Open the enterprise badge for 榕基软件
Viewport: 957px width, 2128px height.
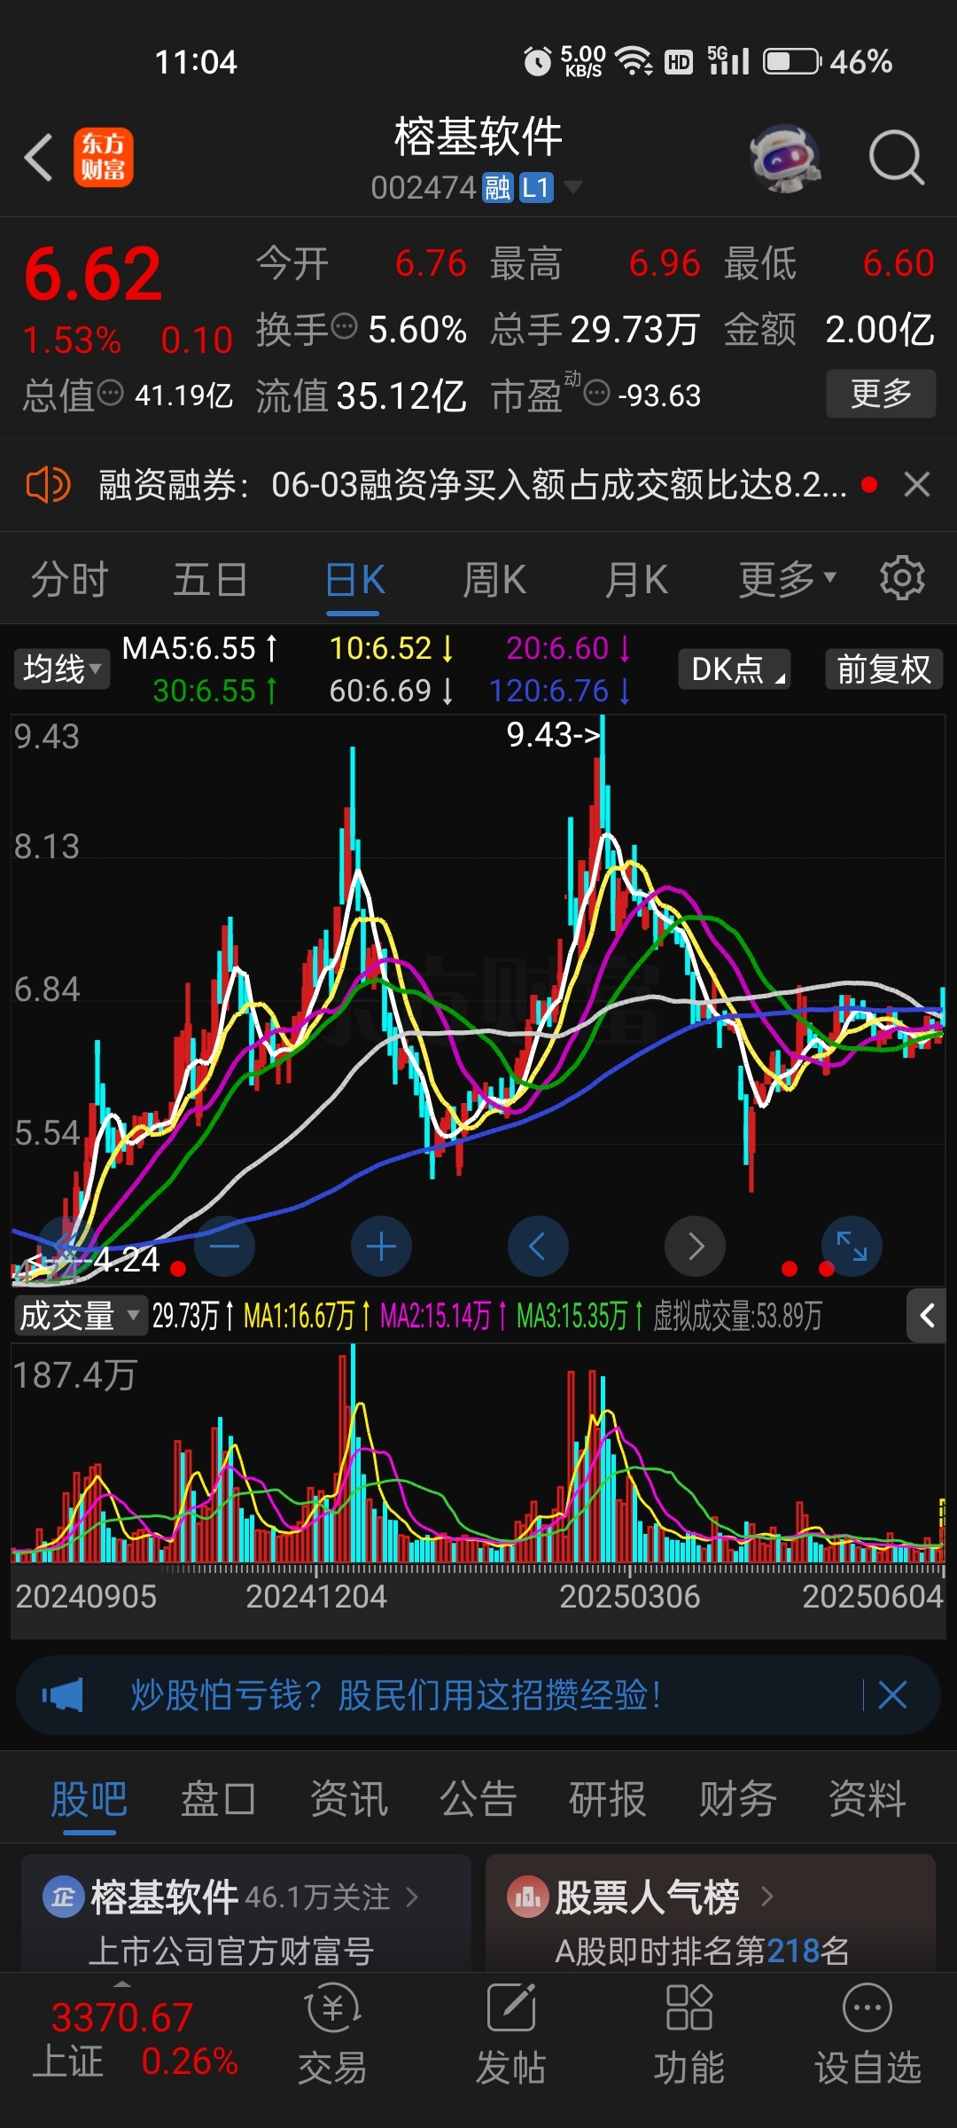tap(63, 1897)
